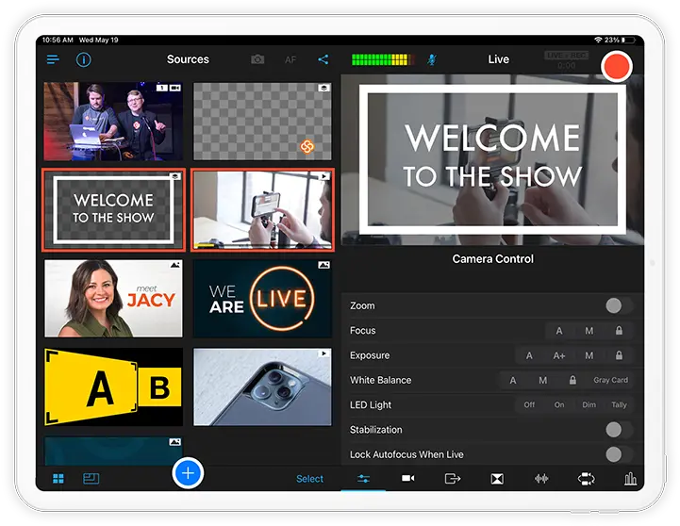Set LED Light to On
The image size is (680, 526).
pos(559,404)
